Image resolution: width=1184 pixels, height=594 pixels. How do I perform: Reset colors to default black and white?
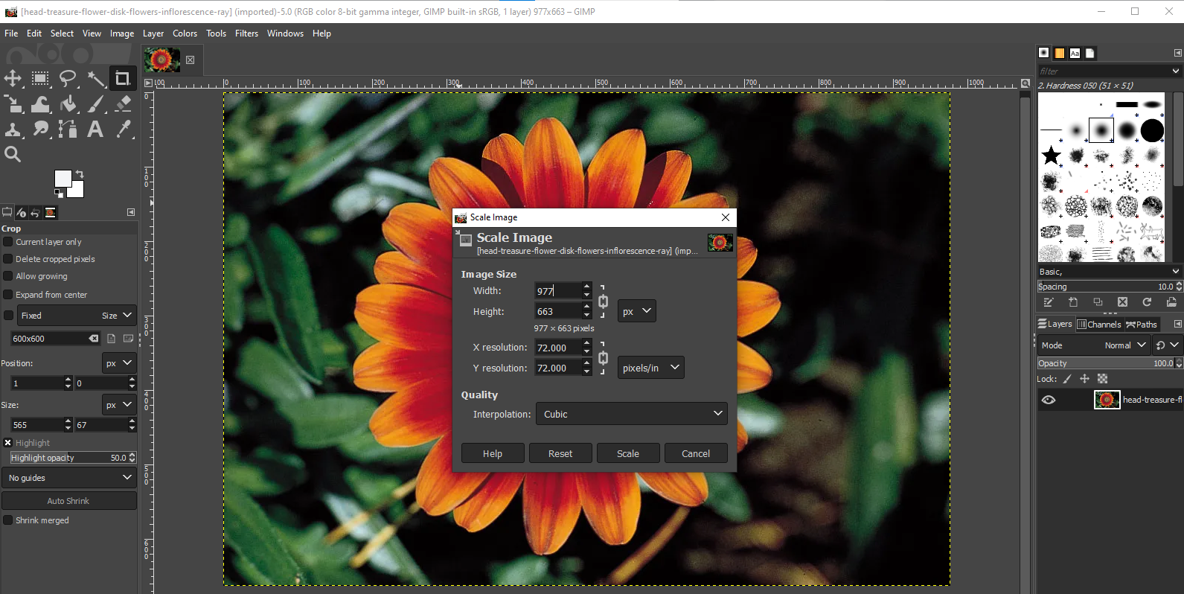[x=58, y=194]
